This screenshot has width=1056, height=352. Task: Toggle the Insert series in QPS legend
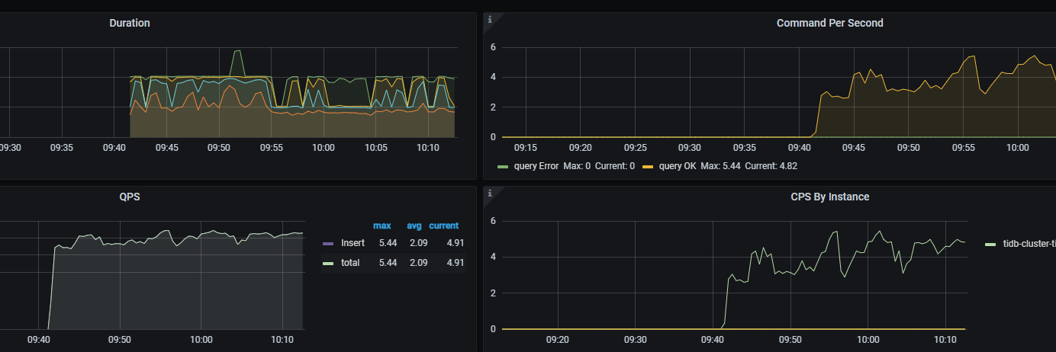(353, 243)
